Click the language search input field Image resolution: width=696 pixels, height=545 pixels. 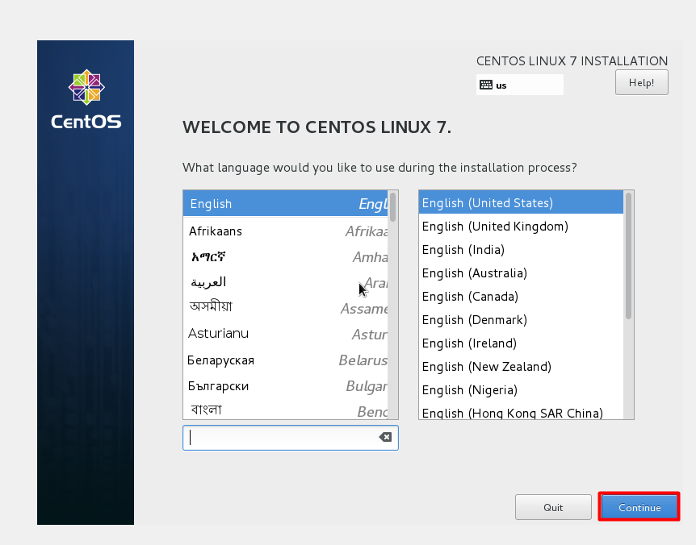[x=283, y=438]
